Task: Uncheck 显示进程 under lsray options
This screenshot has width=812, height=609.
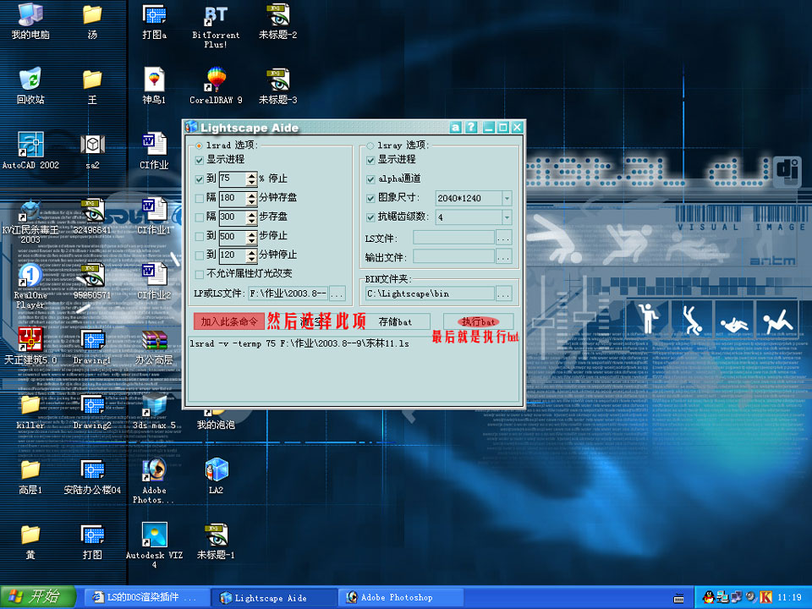Action: 370,160
